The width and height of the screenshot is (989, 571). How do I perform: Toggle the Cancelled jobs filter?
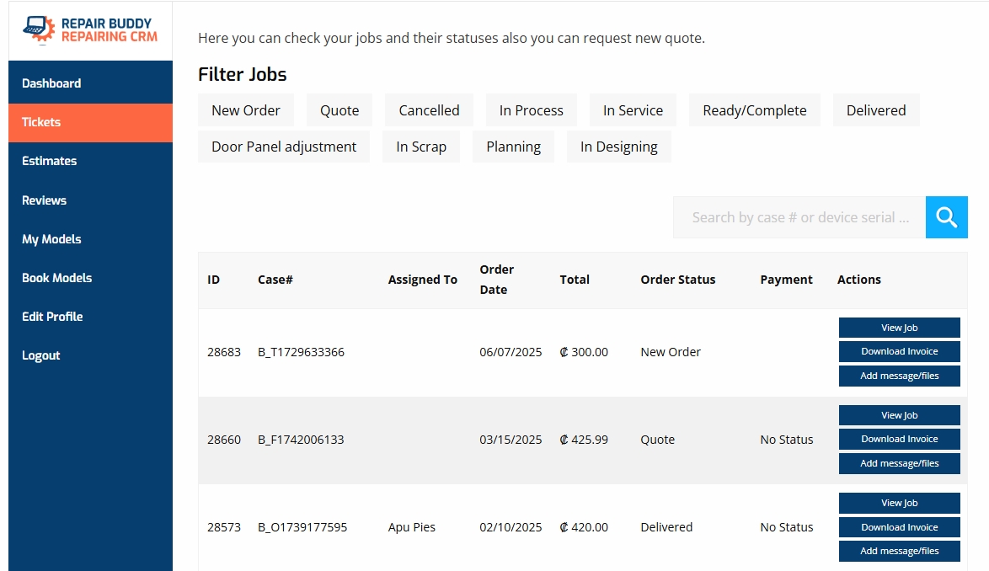click(x=429, y=110)
